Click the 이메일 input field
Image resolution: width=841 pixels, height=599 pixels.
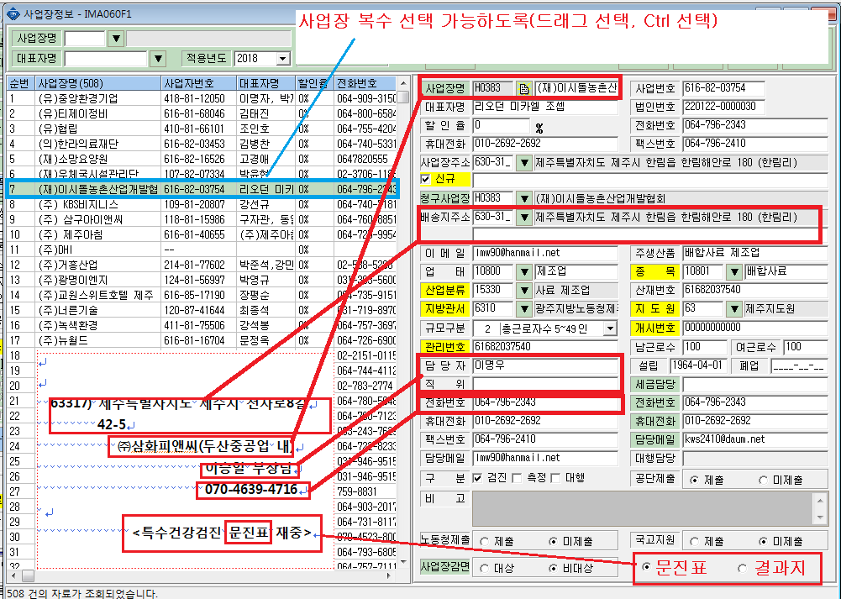(x=544, y=253)
